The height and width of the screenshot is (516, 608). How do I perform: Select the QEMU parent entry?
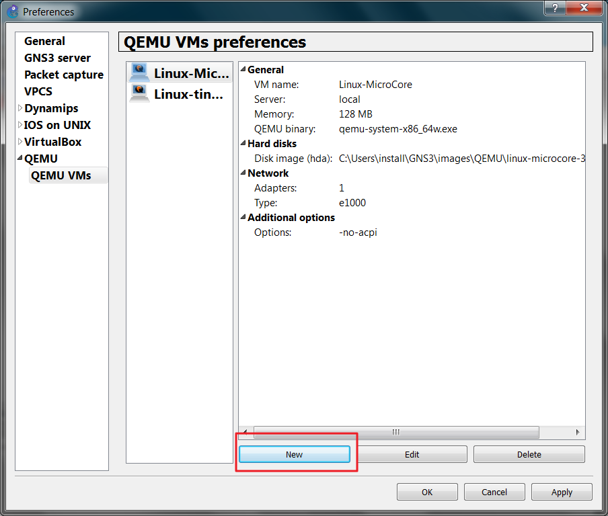pos(41,159)
